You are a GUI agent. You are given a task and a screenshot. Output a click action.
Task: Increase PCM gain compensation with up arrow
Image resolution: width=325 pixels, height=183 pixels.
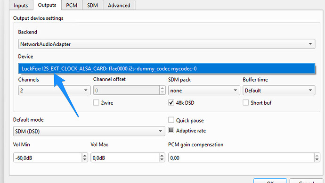coord(317,156)
